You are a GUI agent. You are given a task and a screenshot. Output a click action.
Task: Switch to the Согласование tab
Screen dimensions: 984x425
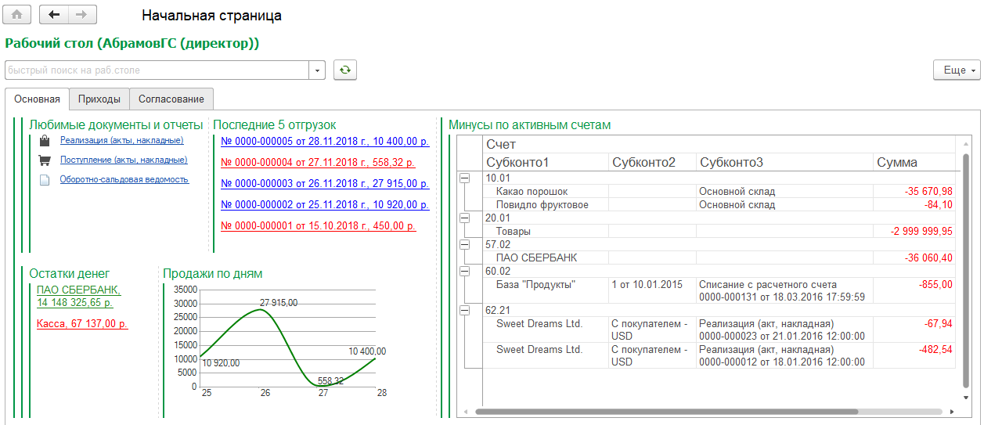pyautogui.click(x=171, y=99)
